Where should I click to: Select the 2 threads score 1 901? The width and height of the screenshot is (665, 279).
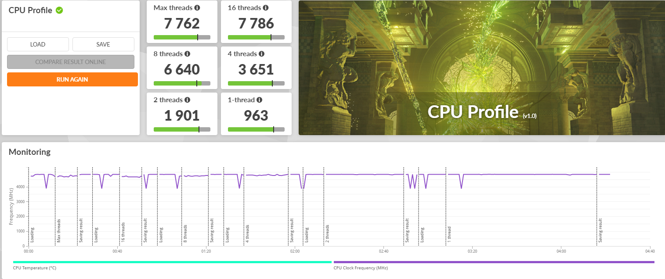coord(182,115)
